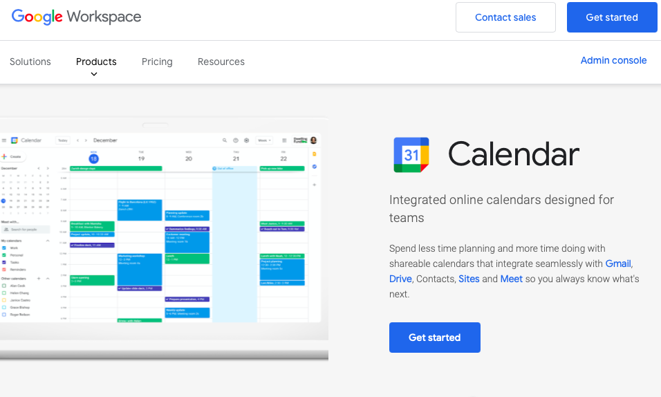Open the calendar settings gear icon
Viewport: 661px width, 397px height.
coord(246,140)
